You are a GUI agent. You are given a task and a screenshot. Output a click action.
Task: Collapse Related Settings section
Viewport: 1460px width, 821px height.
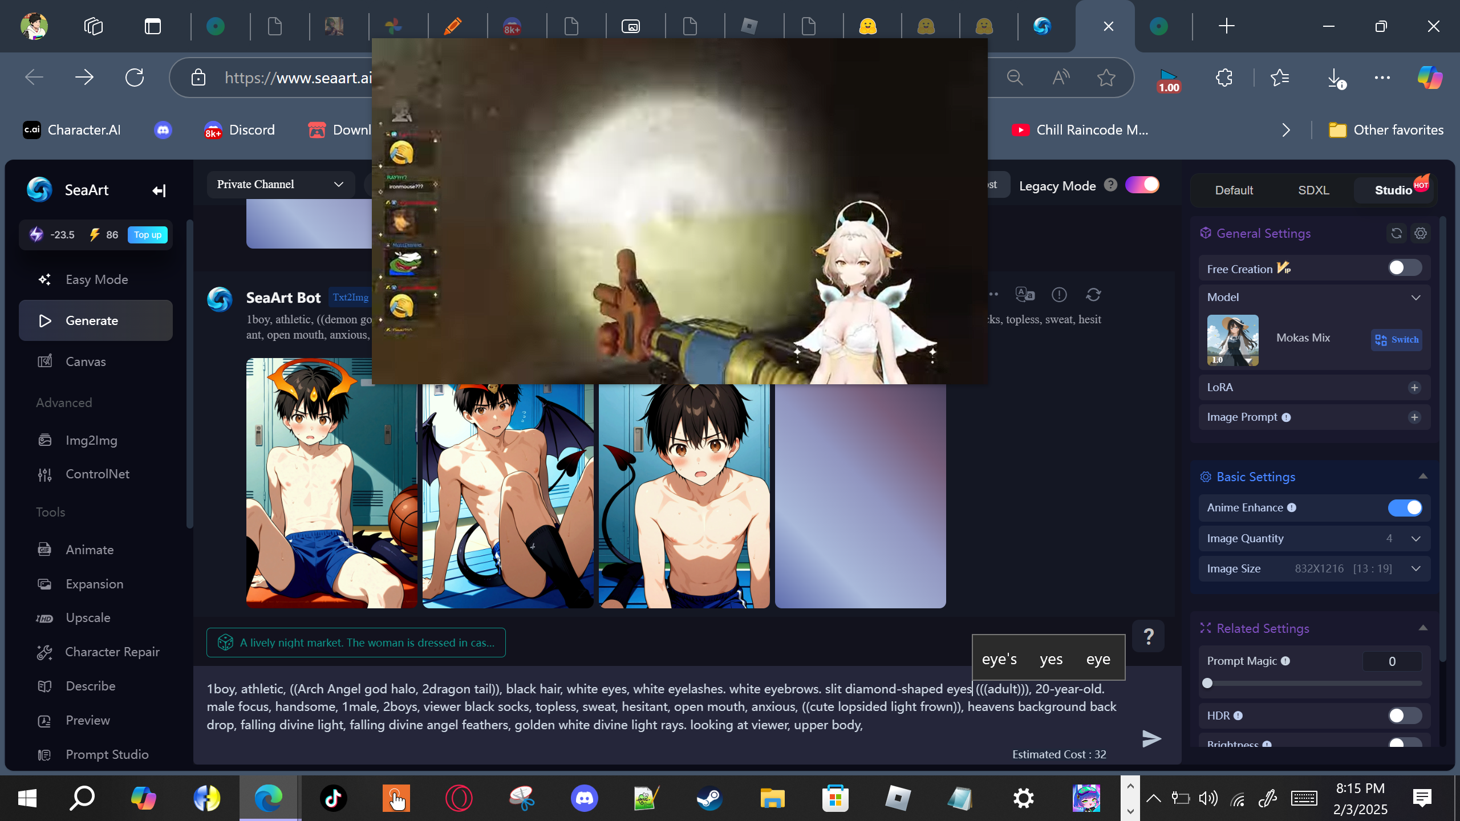[x=1423, y=628]
